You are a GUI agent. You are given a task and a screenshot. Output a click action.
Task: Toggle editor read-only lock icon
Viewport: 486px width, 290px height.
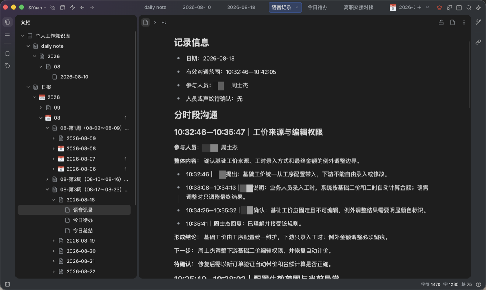441,23
